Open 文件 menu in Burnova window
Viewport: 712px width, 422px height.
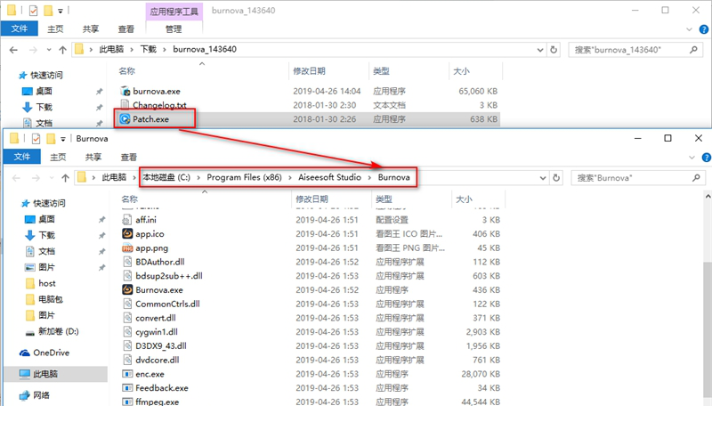21,157
